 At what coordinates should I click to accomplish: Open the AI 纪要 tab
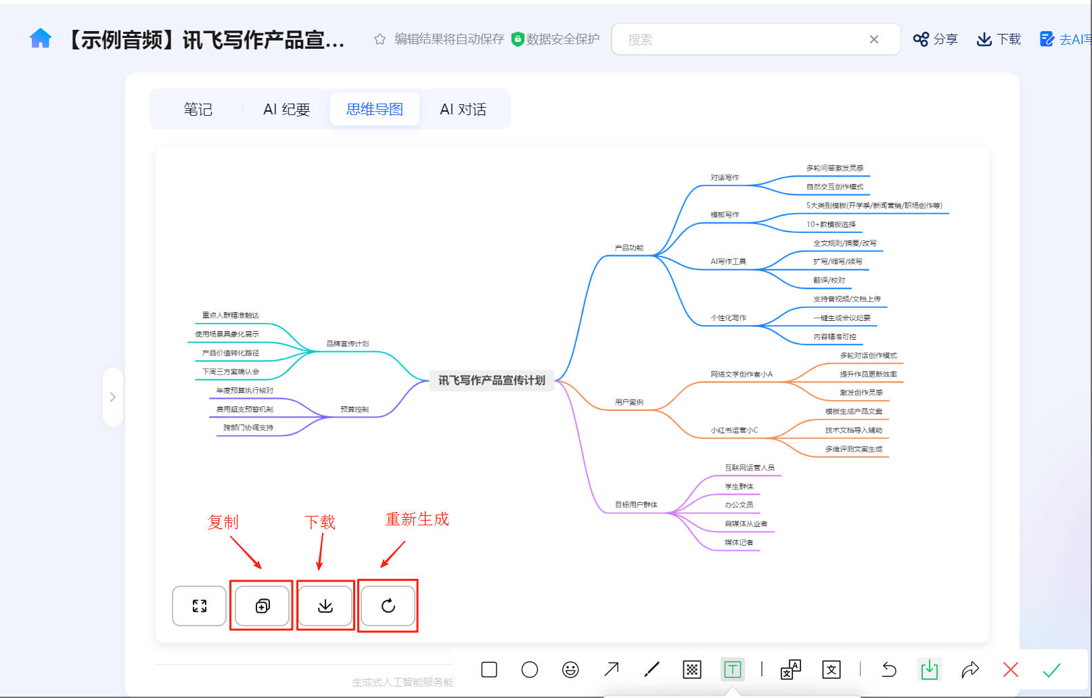point(286,109)
